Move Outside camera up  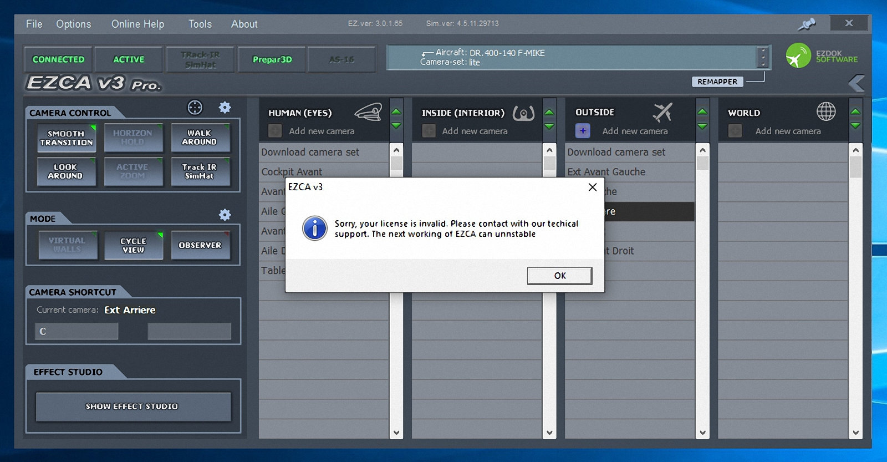702,112
